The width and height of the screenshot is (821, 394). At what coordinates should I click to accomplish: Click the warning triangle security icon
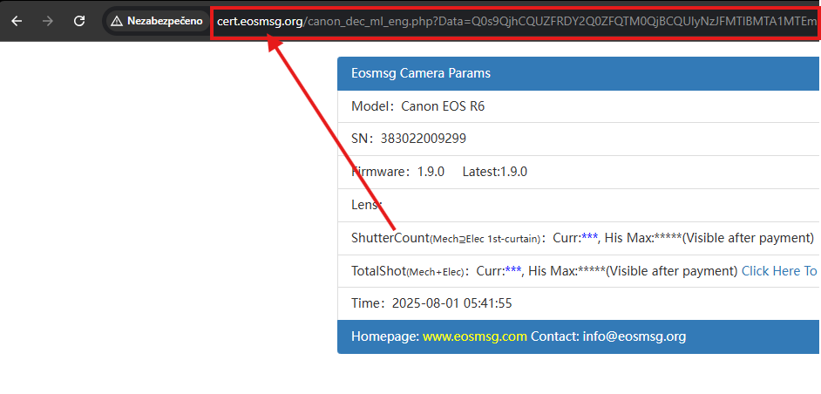(x=116, y=21)
